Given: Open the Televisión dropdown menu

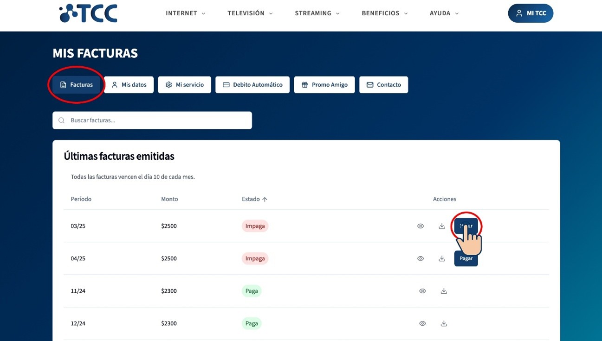Looking at the screenshot, I should click(250, 13).
